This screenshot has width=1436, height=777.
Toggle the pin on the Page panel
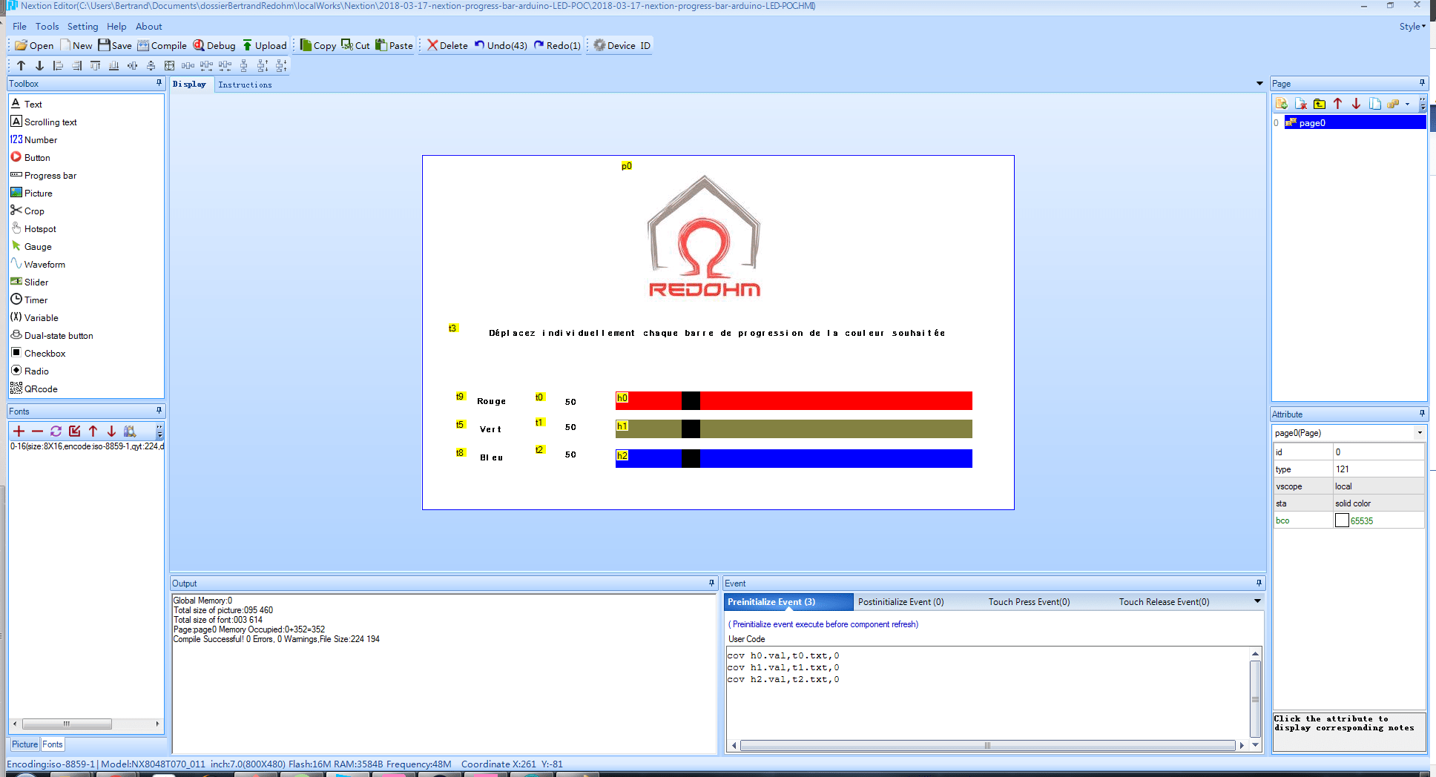1422,83
